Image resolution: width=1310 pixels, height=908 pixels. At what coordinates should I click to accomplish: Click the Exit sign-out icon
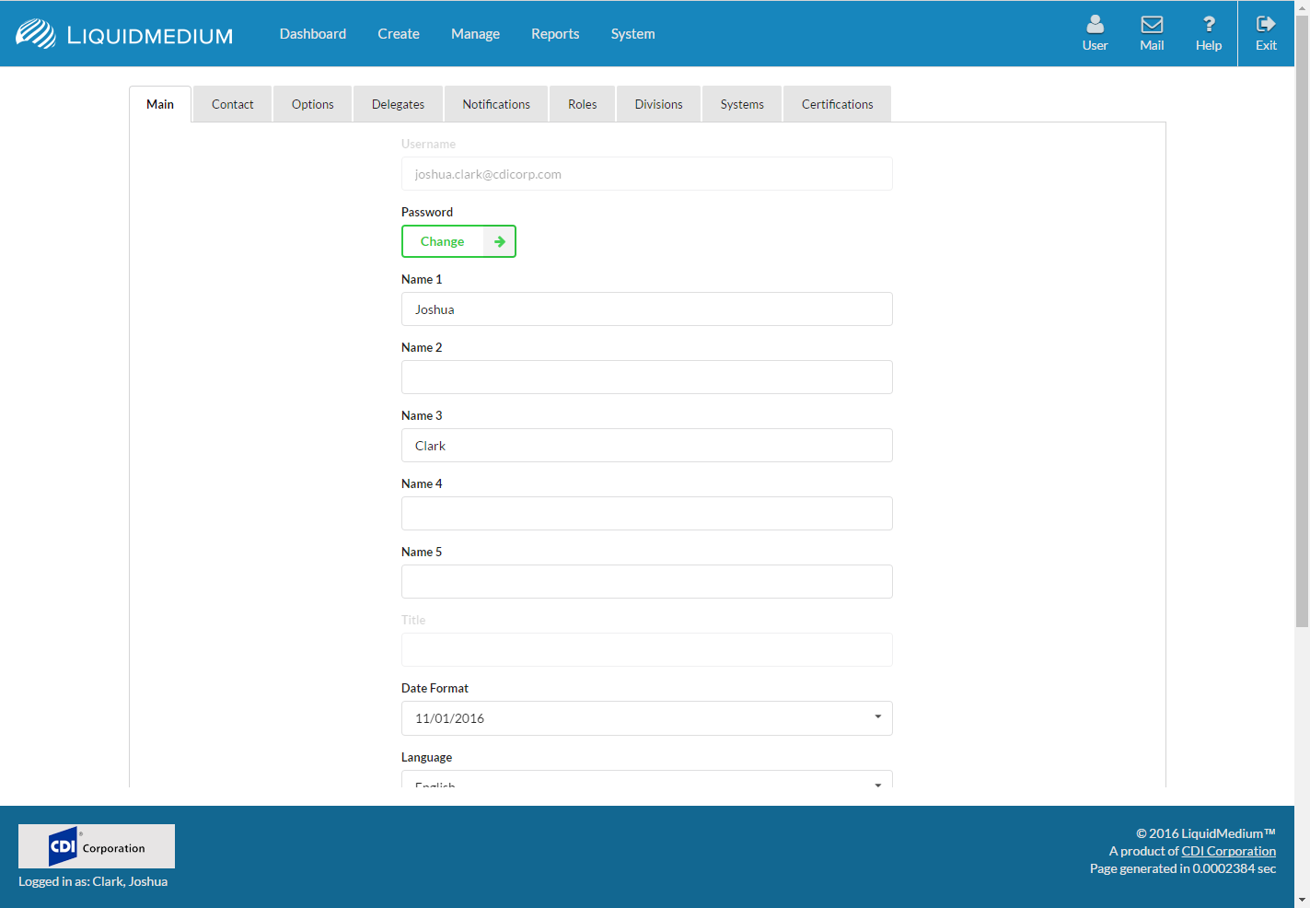point(1266,25)
